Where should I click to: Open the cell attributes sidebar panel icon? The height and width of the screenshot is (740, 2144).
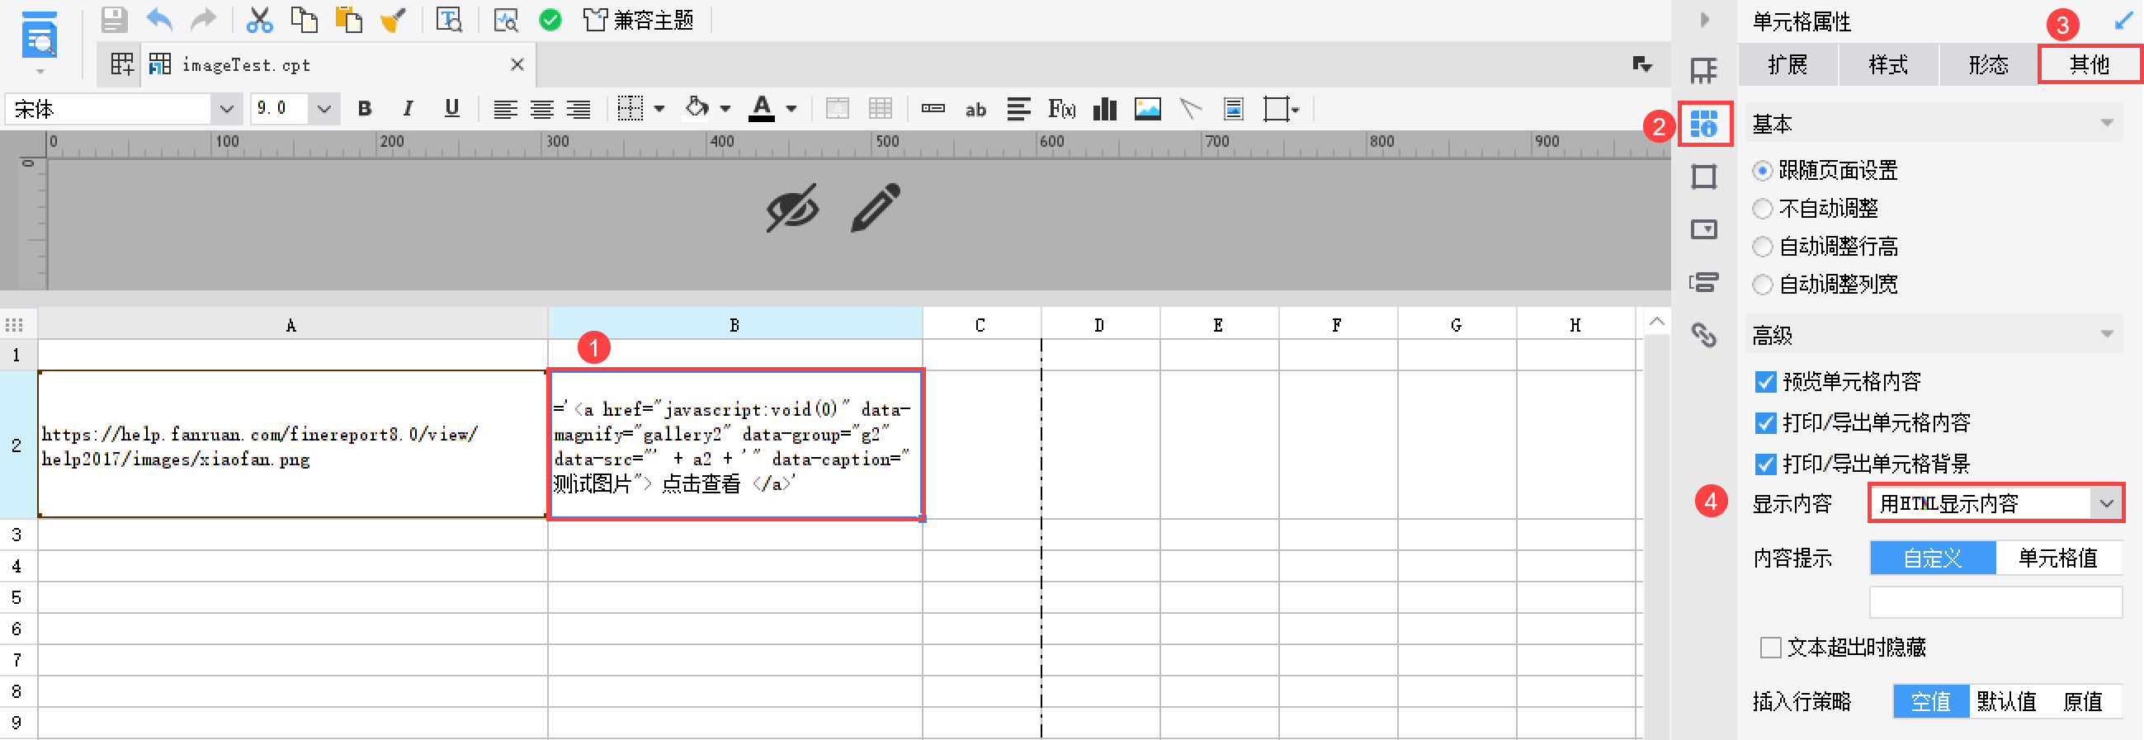coord(1703,124)
